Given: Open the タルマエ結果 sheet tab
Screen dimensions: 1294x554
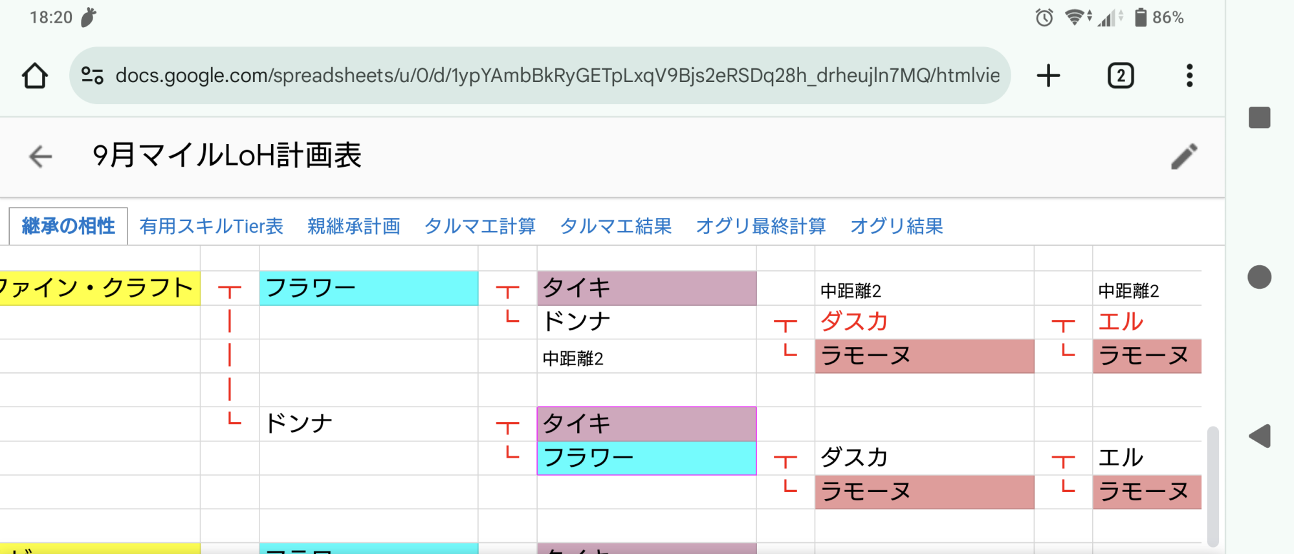Looking at the screenshot, I should tap(616, 226).
